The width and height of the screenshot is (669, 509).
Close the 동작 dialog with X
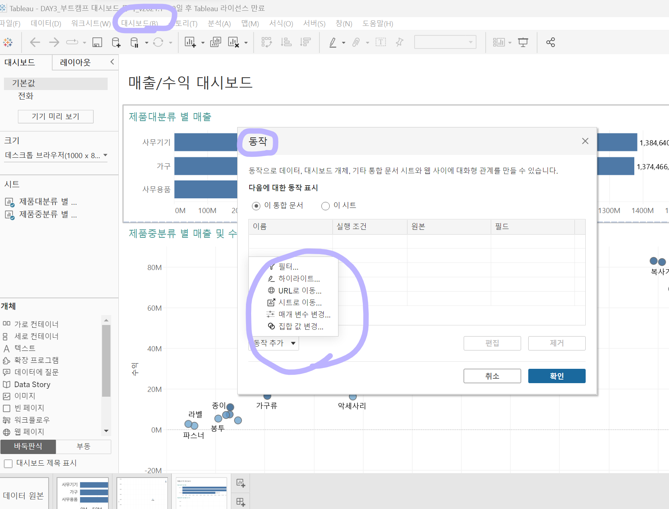(x=585, y=141)
